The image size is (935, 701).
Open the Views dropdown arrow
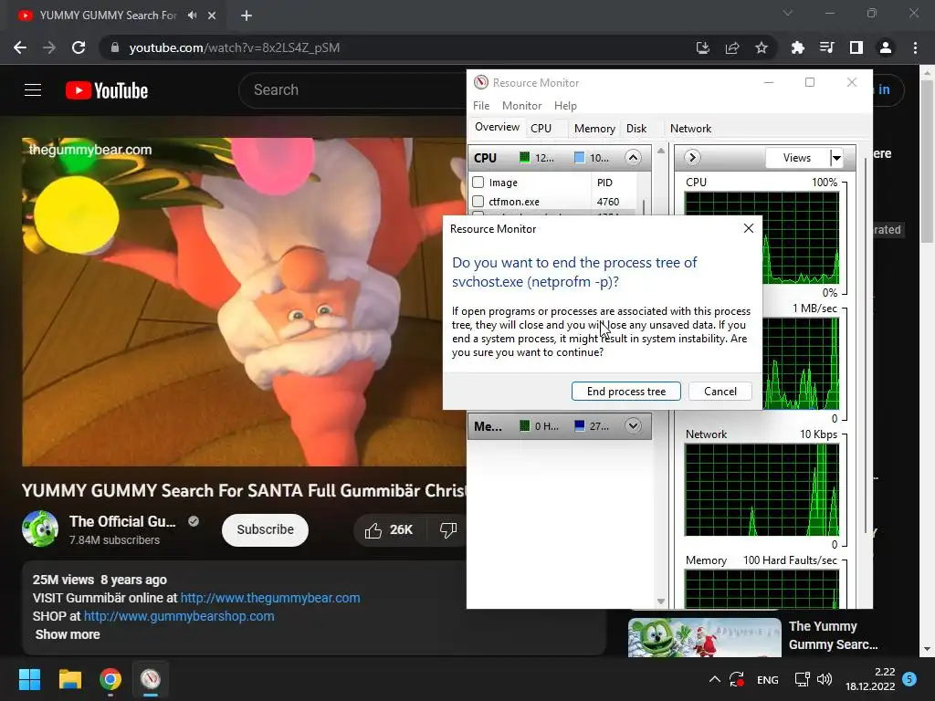click(x=836, y=157)
